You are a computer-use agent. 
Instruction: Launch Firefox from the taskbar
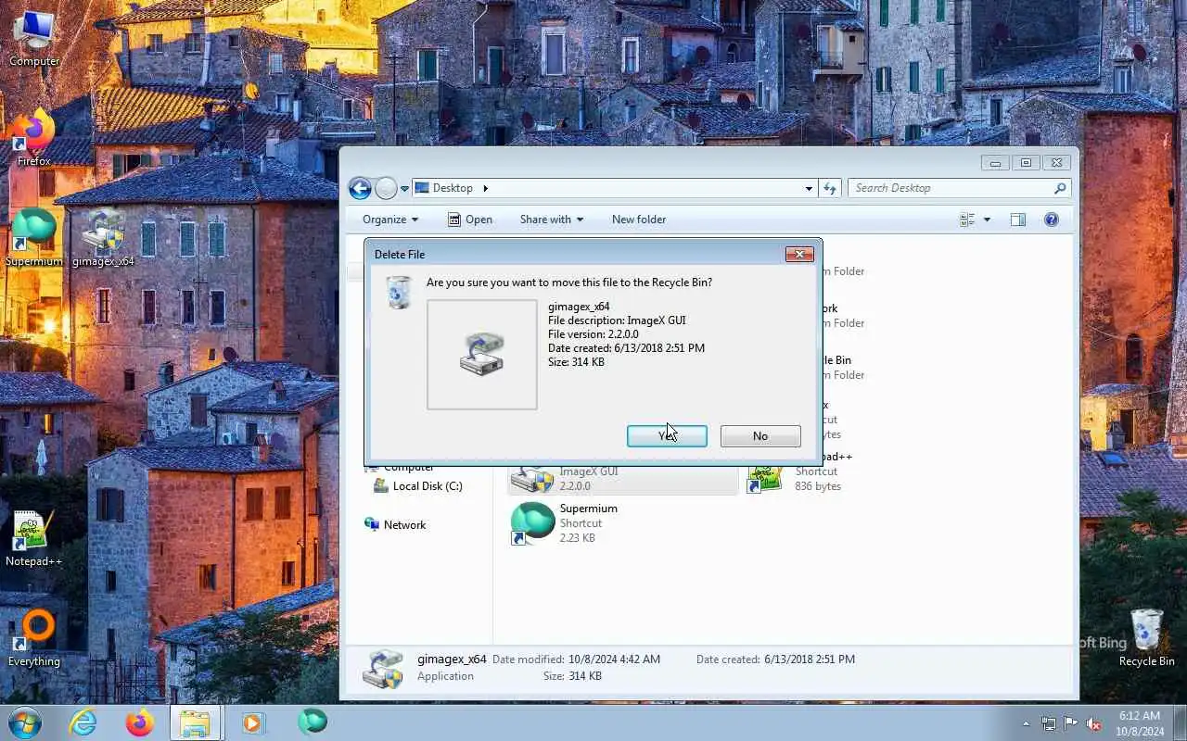pyautogui.click(x=140, y=722)
